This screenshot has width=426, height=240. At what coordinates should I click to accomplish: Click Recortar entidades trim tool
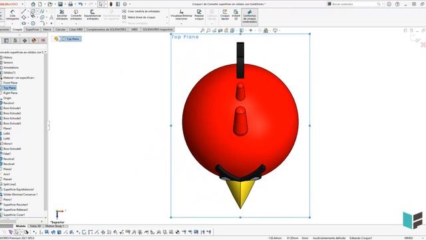(62, 15)
